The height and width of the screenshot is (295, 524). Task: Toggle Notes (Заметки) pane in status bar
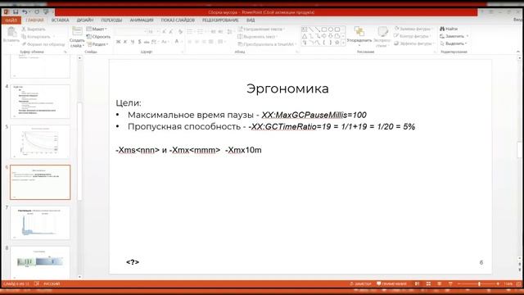click(360, 284)
